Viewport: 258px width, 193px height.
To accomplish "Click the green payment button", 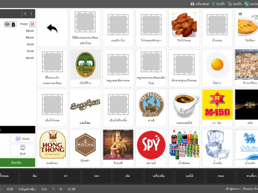I will pyautogui.click(x=17, y=162).
